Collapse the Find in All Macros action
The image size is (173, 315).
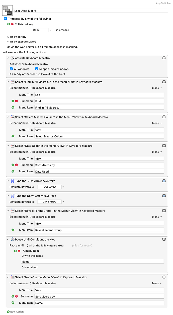point(8,82)
